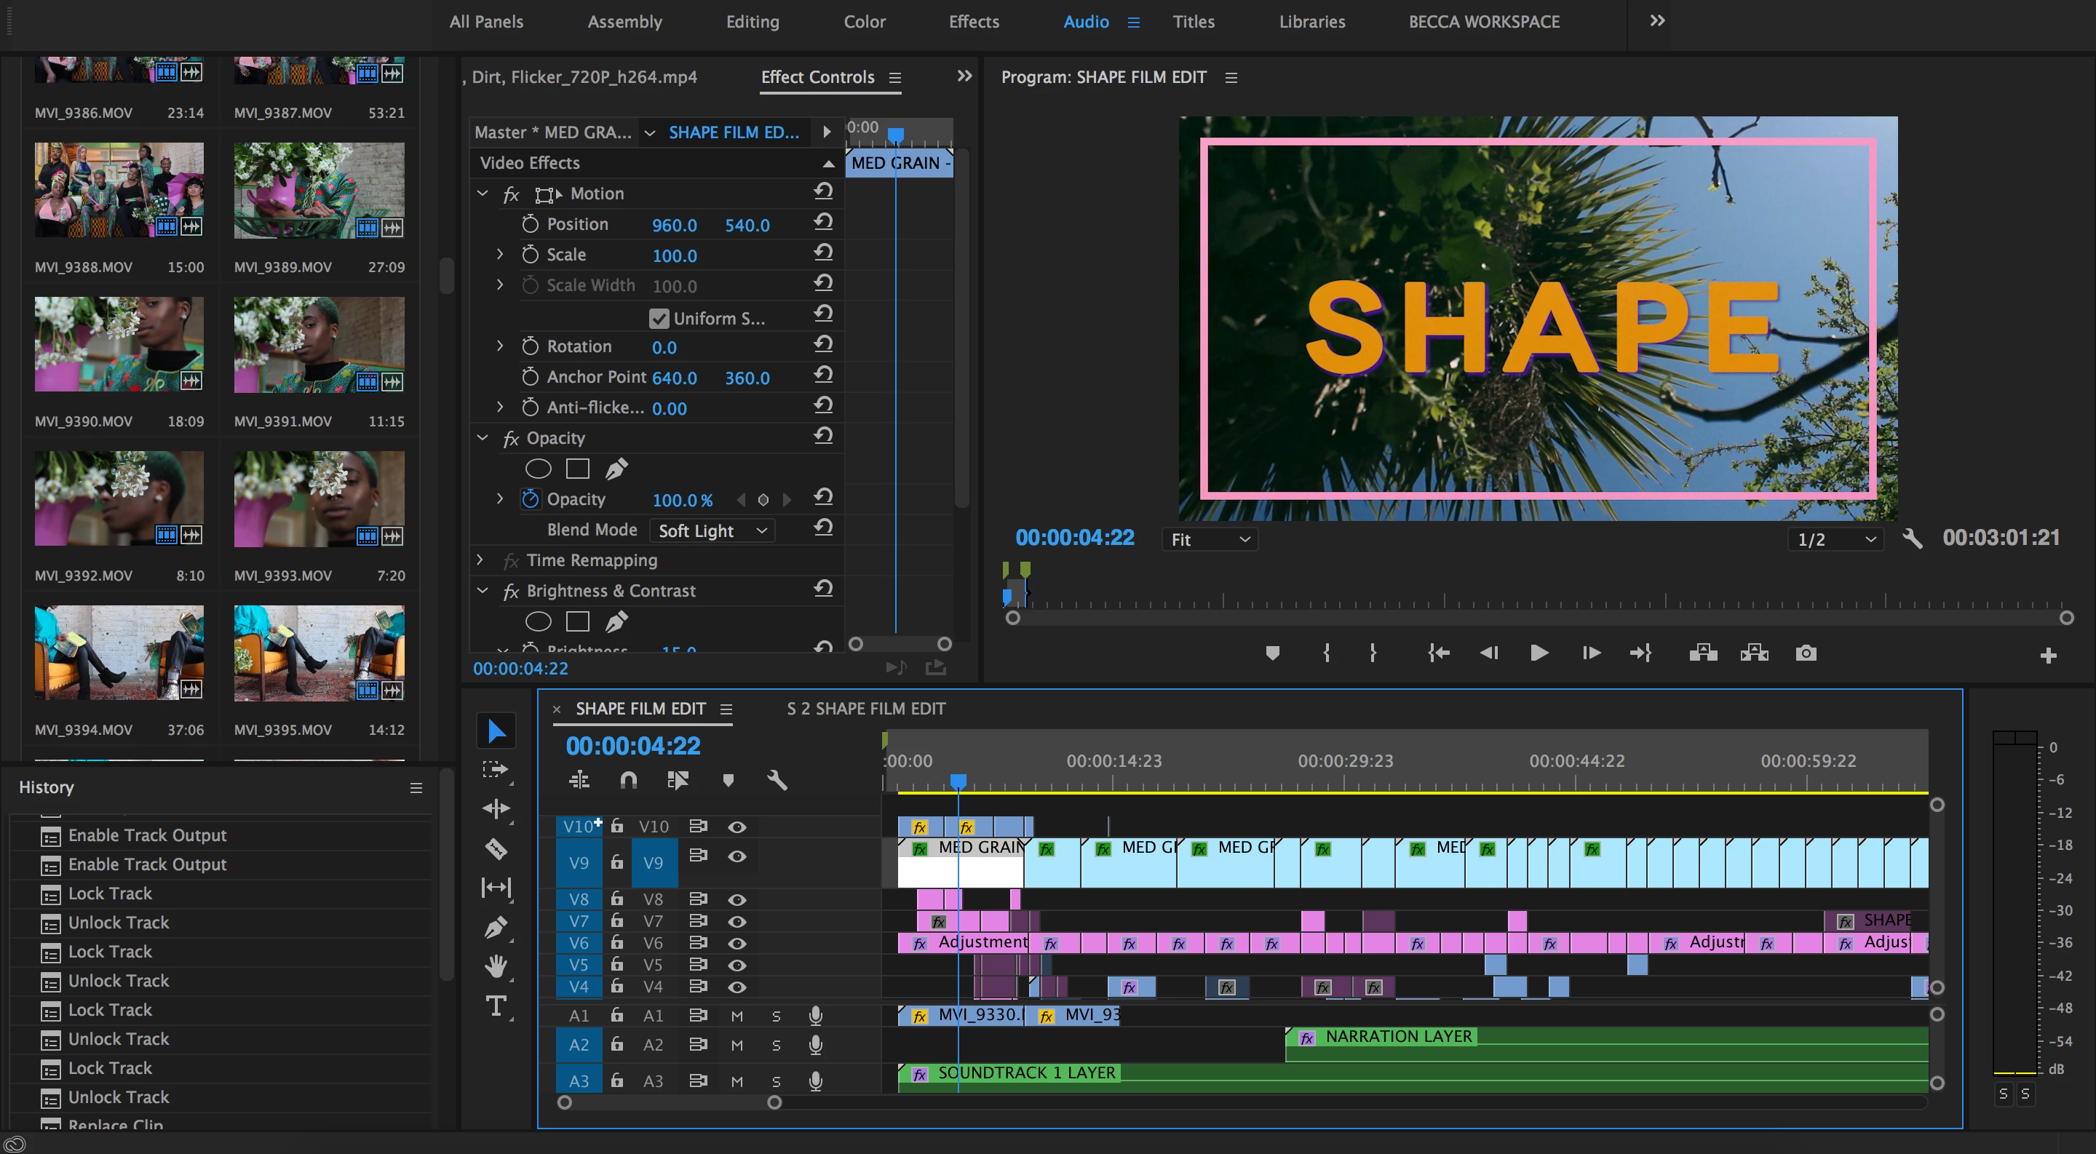This screenshot has height=1154, width=2096.
Task: Reset the Rotation parameter
Action: [x=822, y=345]
